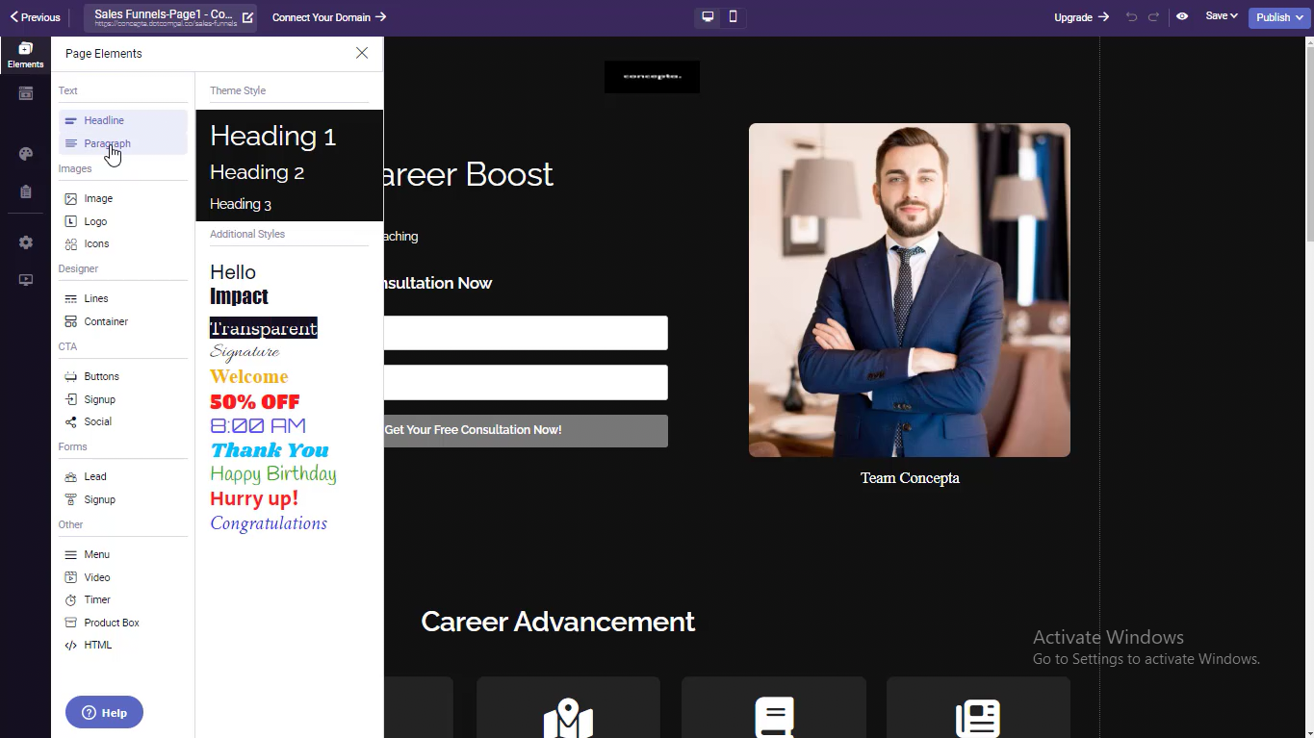Click the second form input field
This screenshot has height=738, width=1314.
pyautogui.click(x=526, y=382)
